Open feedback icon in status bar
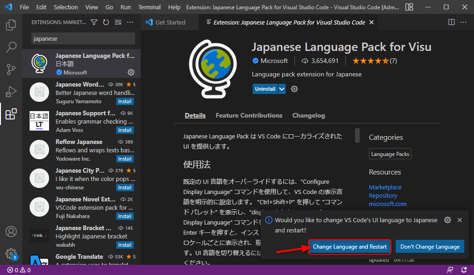The width and height of the screenshot is (474, 275). coord(450,270)
